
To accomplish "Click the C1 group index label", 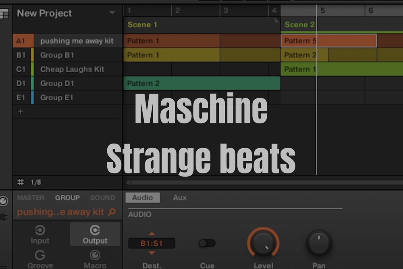I will pos(21,69).
